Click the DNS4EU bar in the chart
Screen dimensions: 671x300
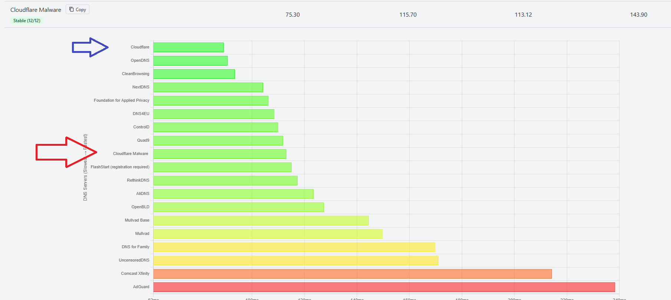click(214, 114)
